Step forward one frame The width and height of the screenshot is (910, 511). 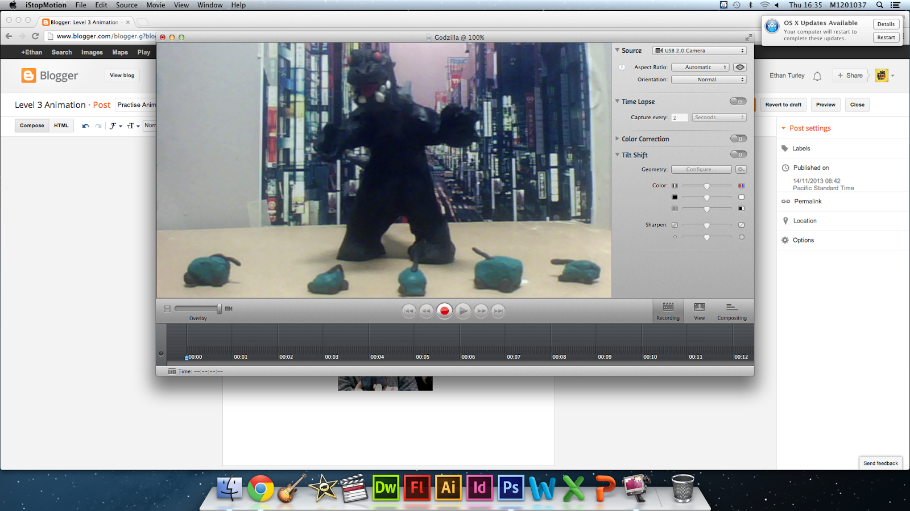tap(481, 311)
